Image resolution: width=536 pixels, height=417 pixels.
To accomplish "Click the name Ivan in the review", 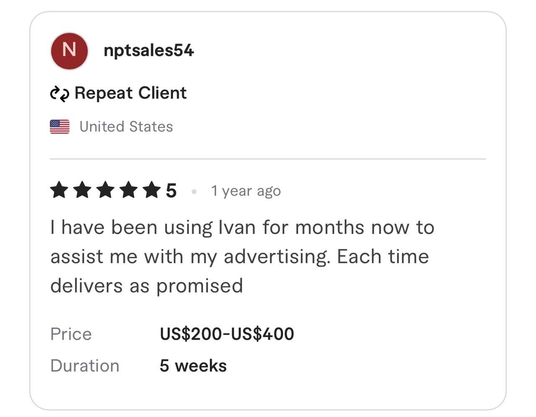I will (237, 228).
